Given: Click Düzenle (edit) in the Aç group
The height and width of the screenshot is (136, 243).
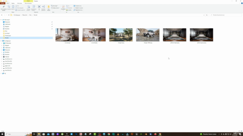Looking at the screenshot, I should point(69,8).
